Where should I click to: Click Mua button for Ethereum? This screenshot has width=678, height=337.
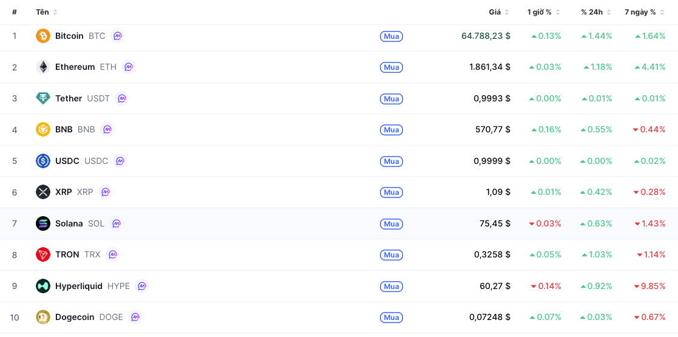coord(392,67)
